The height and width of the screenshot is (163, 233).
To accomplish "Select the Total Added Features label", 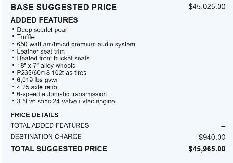I will tap(50, 125).
